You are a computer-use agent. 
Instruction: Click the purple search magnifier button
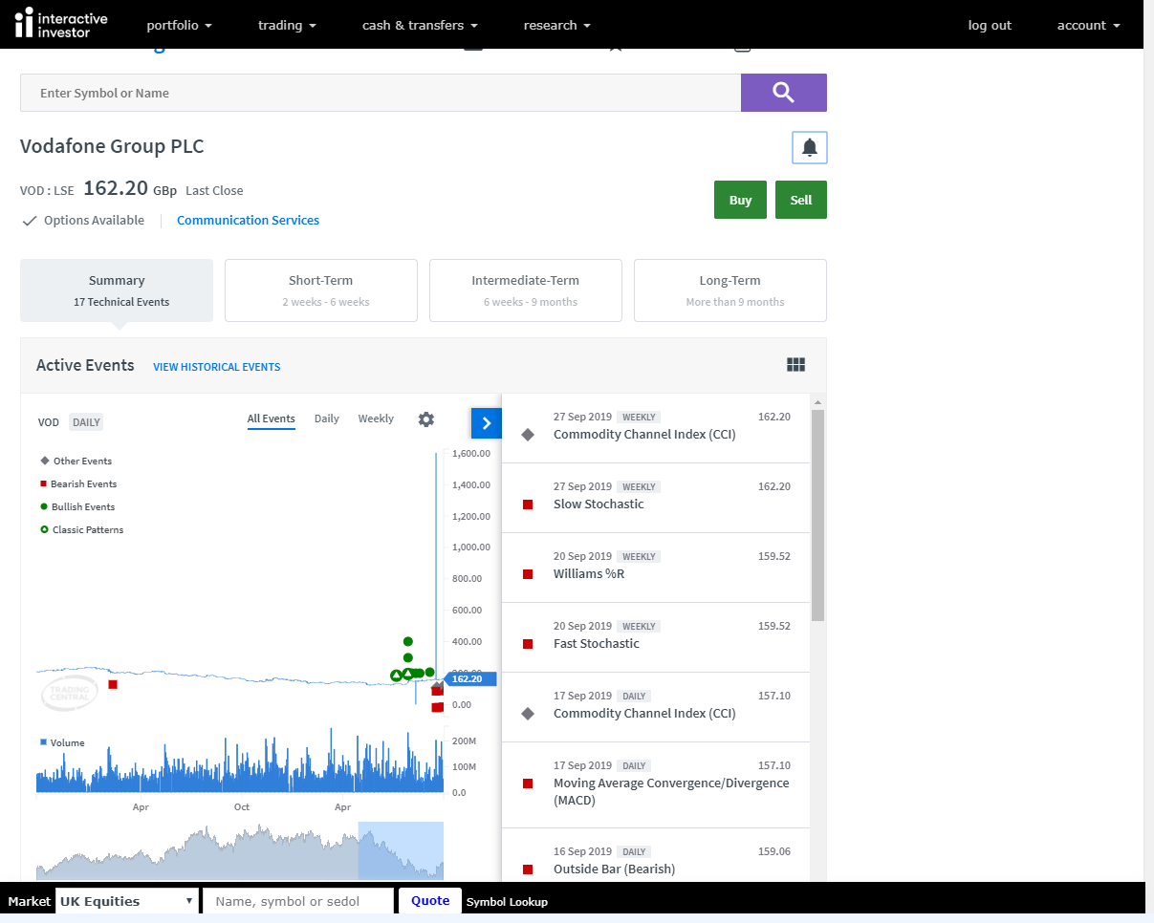(x=783, y=93)
